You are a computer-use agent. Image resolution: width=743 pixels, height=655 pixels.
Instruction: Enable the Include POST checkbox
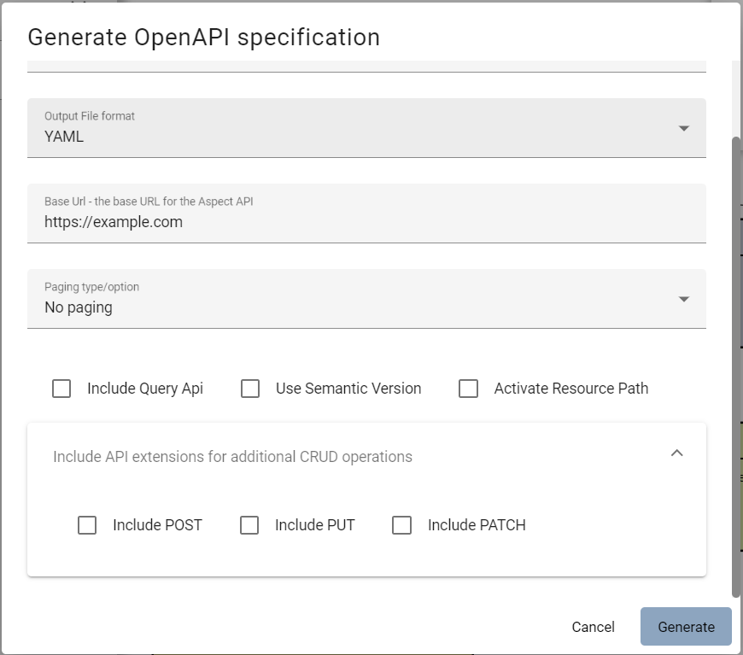(x=87, y=525)
